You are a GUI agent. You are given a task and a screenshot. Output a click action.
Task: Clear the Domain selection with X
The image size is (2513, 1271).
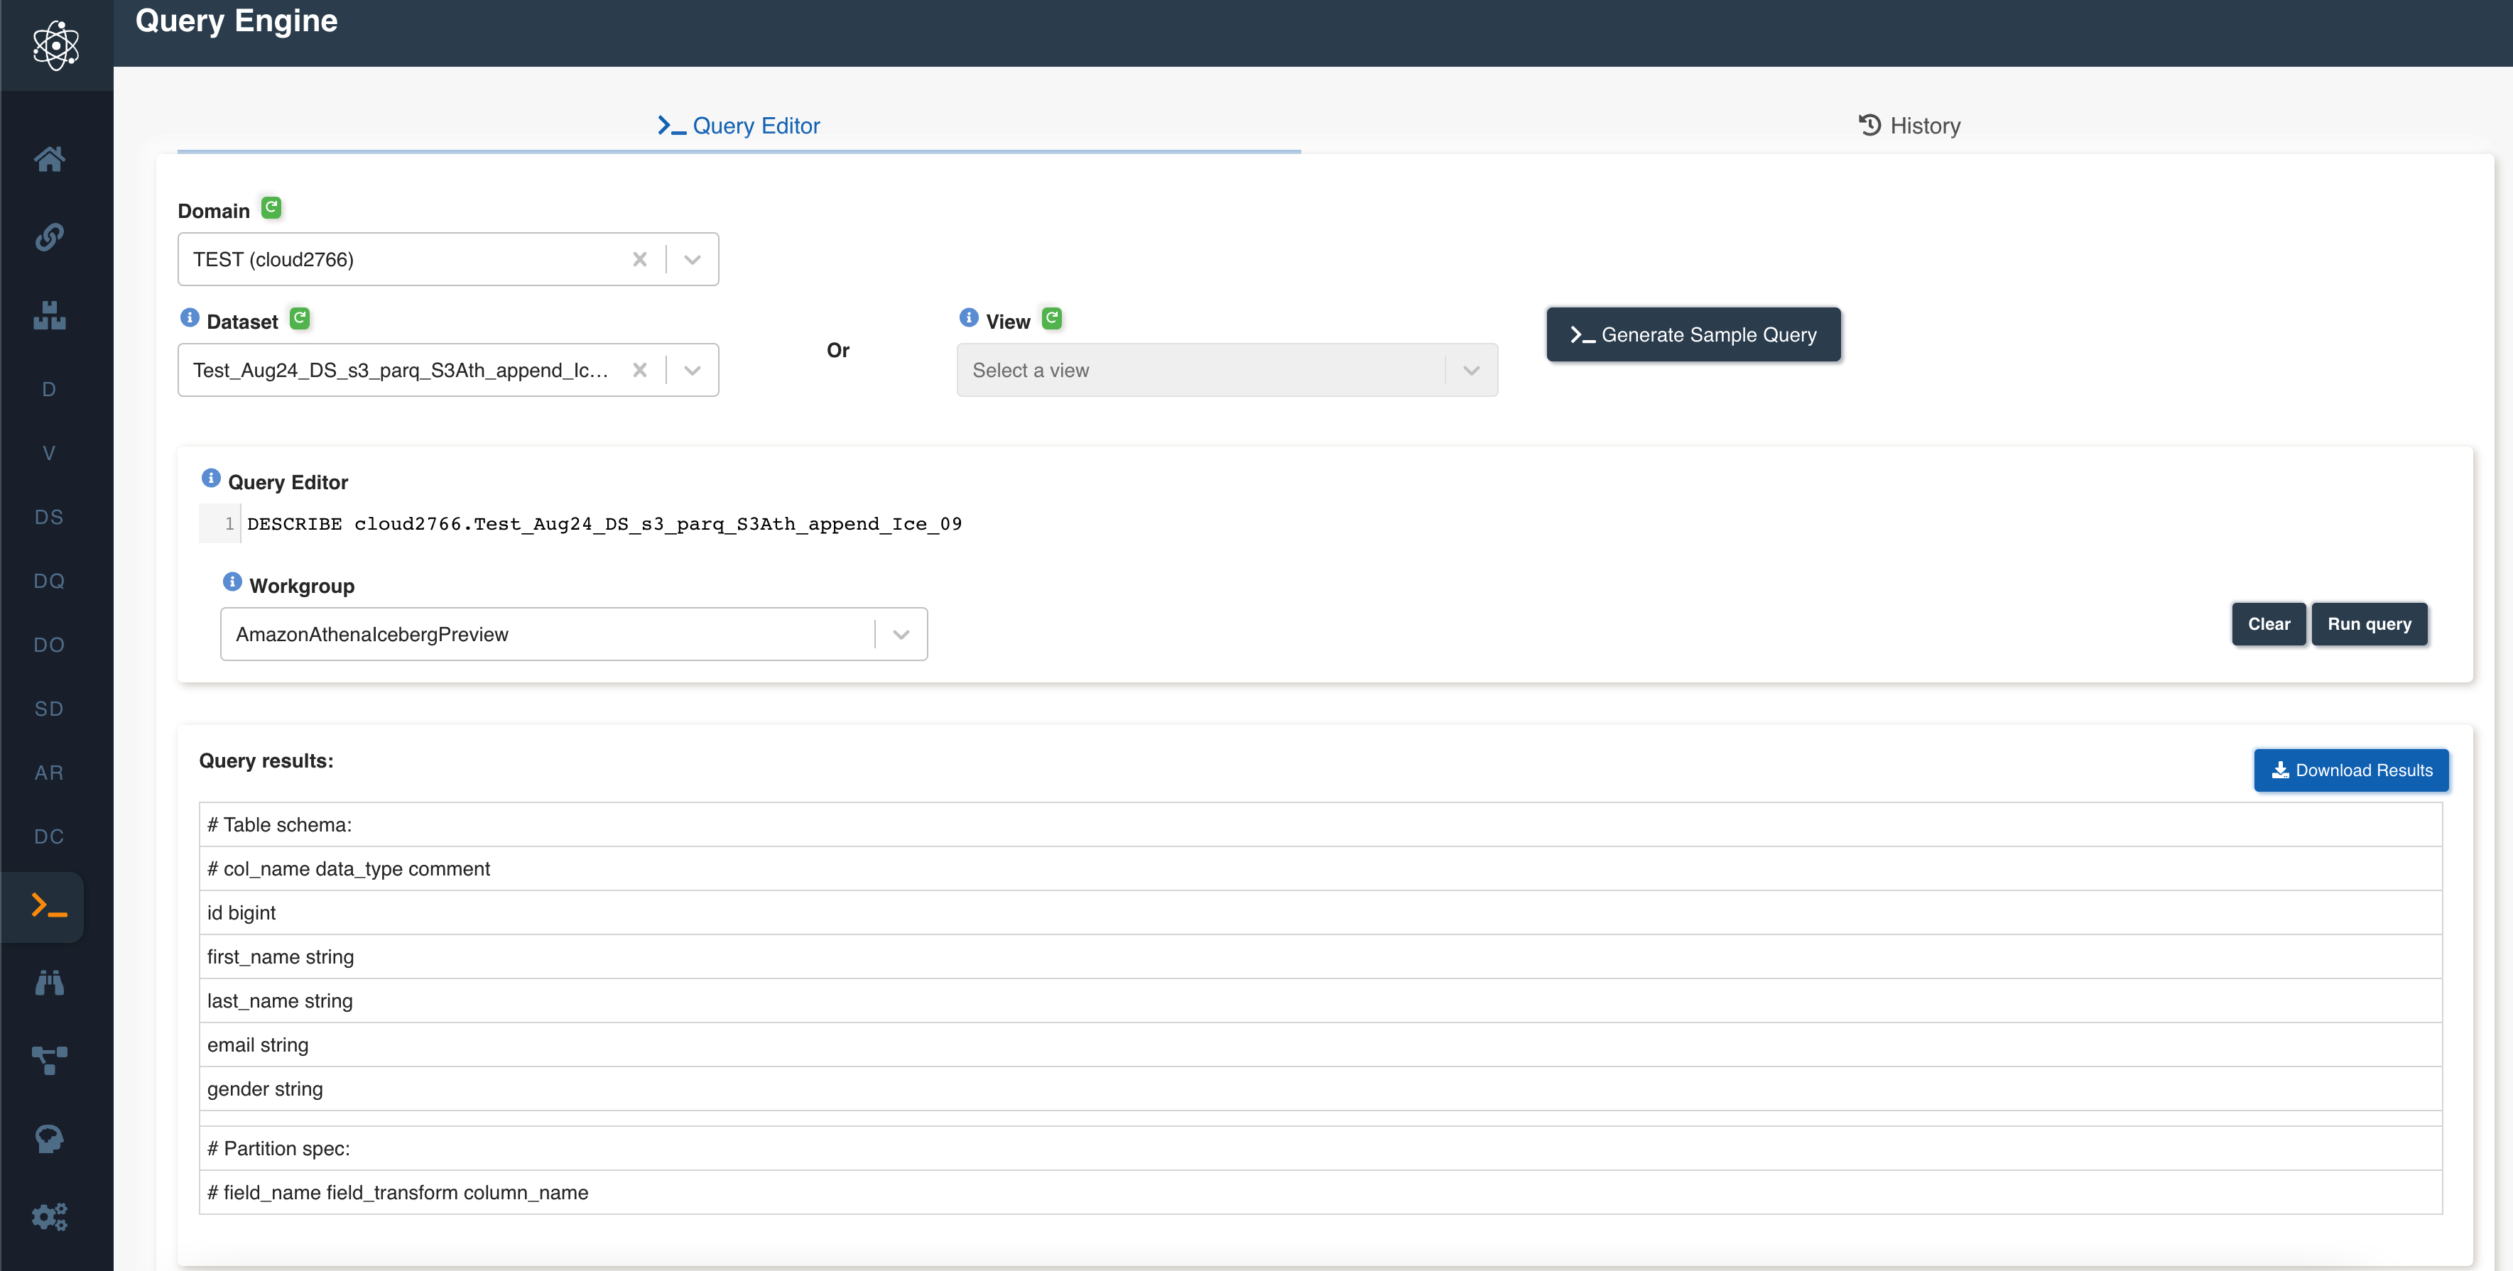pyautogui.click(x=640, y=259)
